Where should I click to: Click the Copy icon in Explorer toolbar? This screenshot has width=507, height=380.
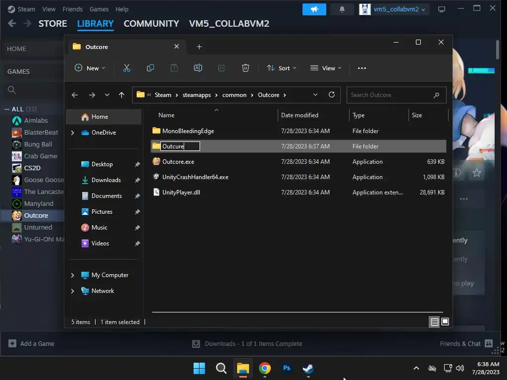[151, 68]
